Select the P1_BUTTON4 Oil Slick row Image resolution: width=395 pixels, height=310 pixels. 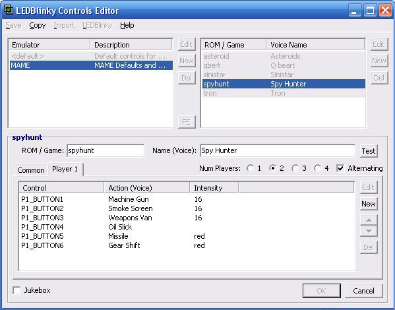(x=187, y=227)
